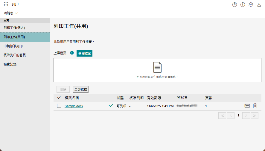Click the green info icon beside 上傳檔案
This screenshot has width=265, height=151.
72,53
